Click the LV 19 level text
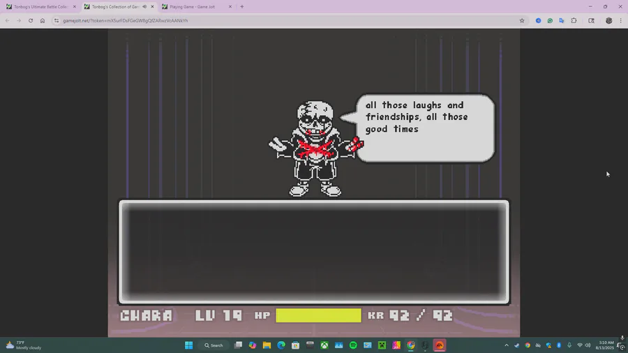628x353 pixels. [218, 315]
